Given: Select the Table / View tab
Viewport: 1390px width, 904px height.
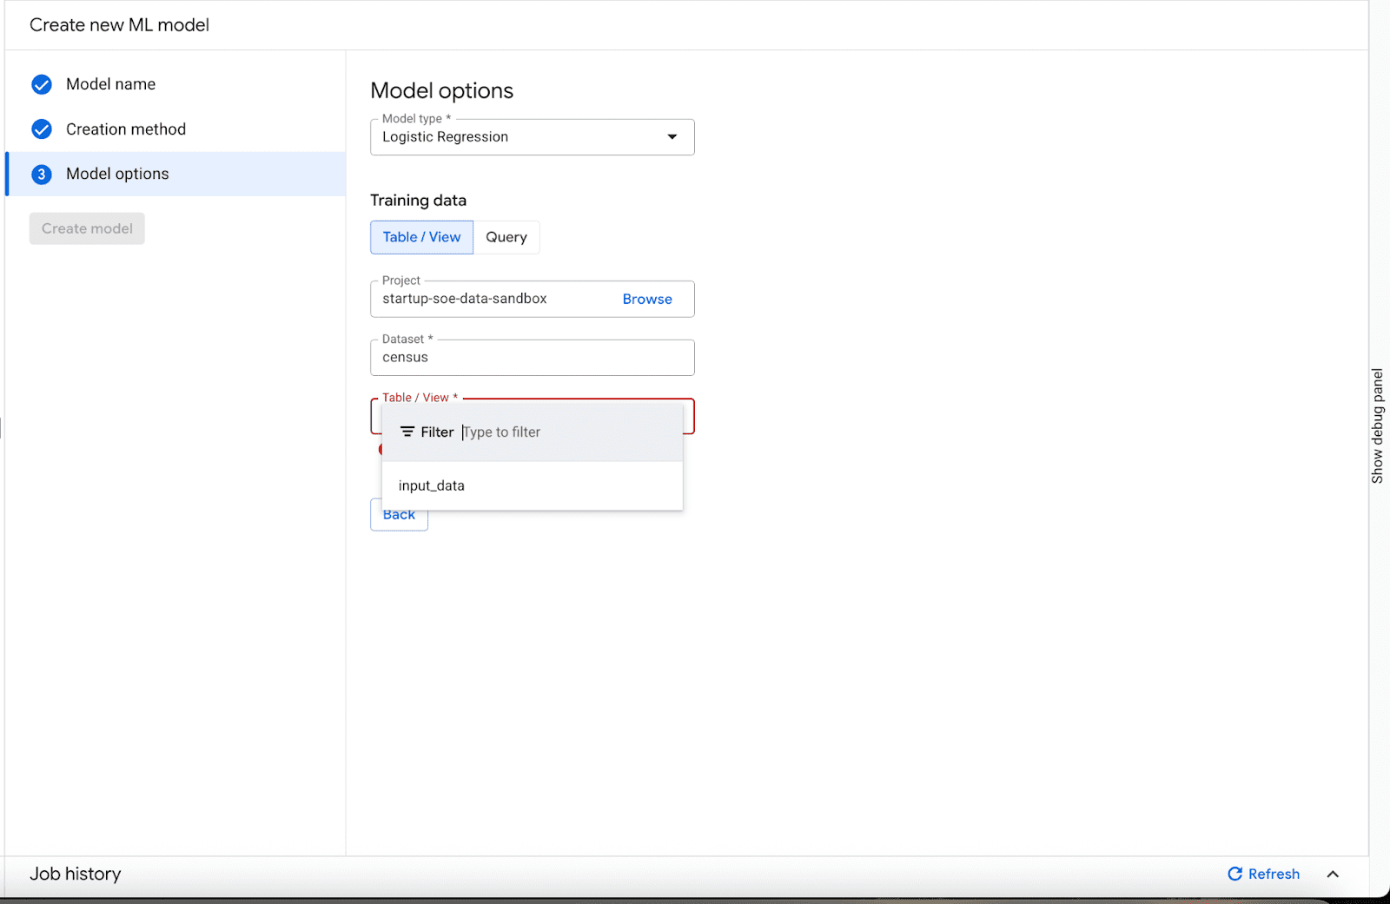Looking at the screenshot, I should 421,237.
